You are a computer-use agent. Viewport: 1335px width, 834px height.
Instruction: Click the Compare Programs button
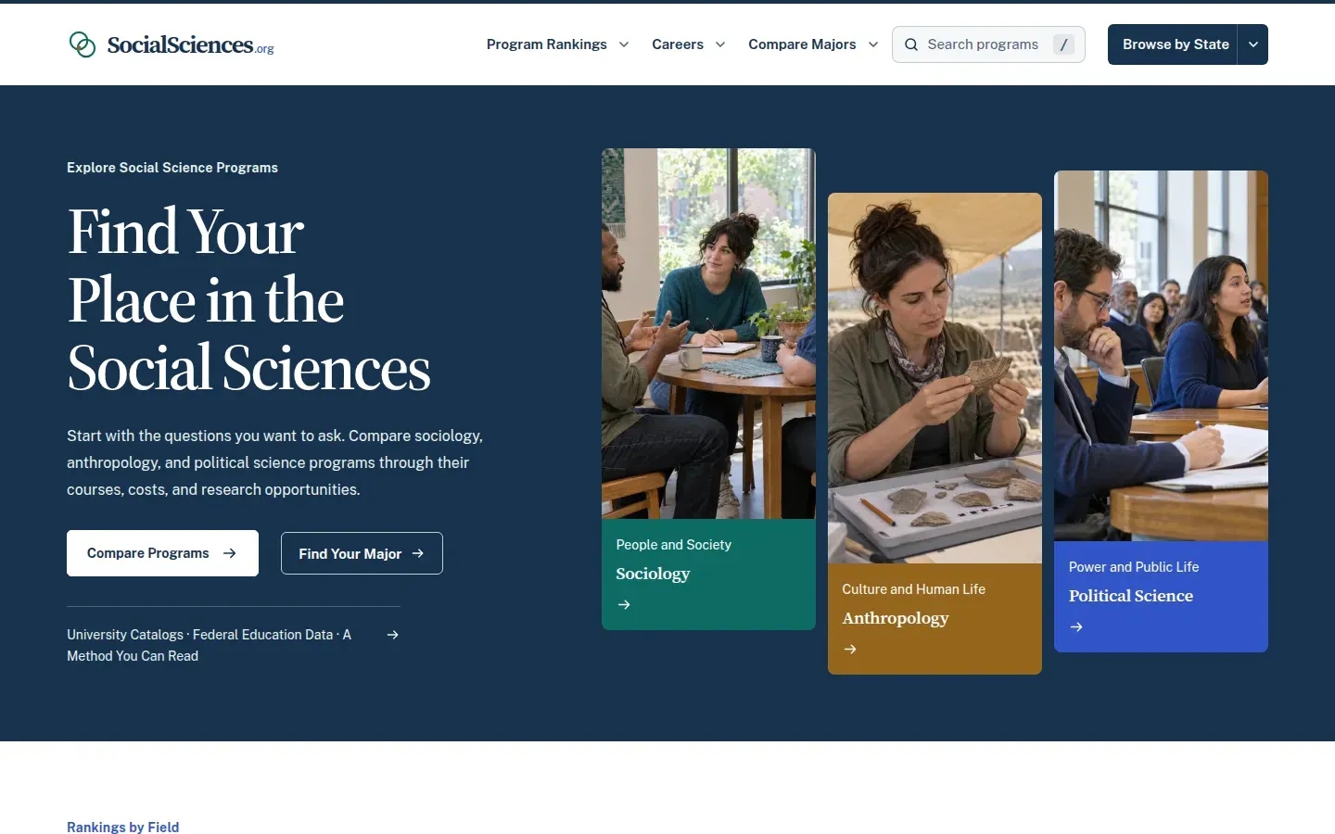point(162,553)
